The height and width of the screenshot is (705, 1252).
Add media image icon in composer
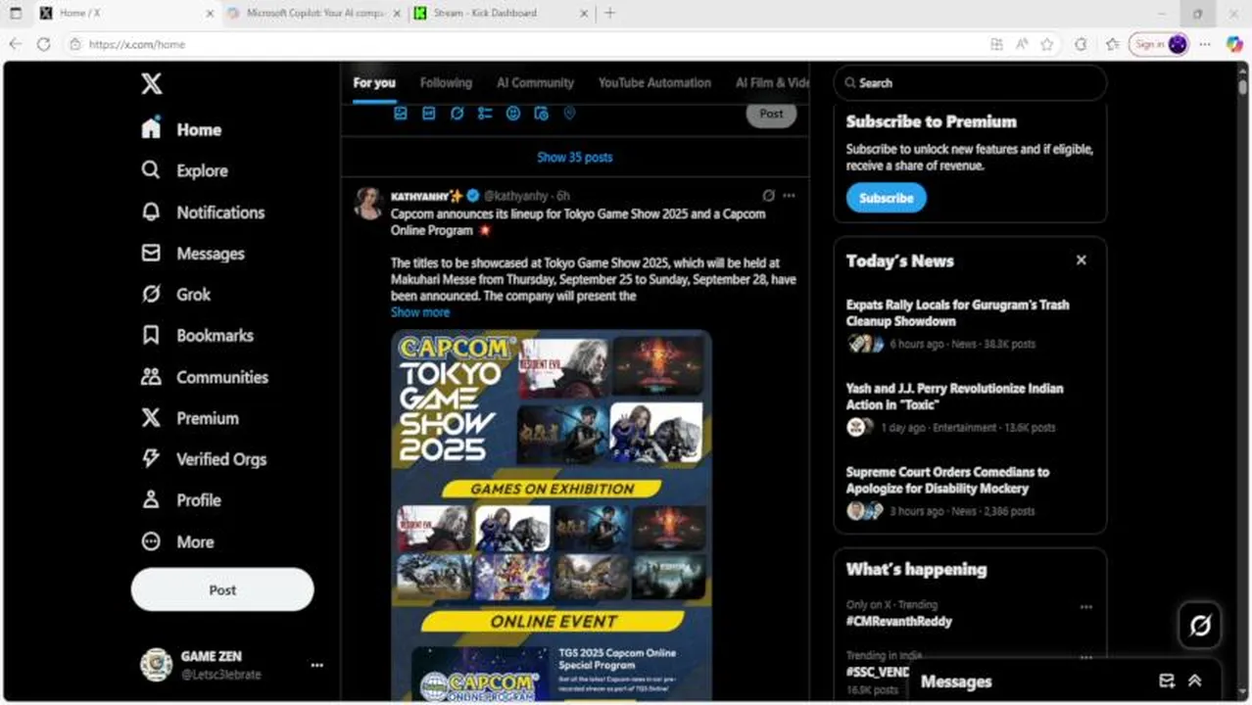pos(400,114)
